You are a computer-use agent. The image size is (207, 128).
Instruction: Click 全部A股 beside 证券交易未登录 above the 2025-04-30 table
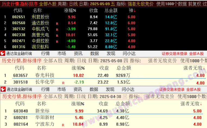[193, 89]
